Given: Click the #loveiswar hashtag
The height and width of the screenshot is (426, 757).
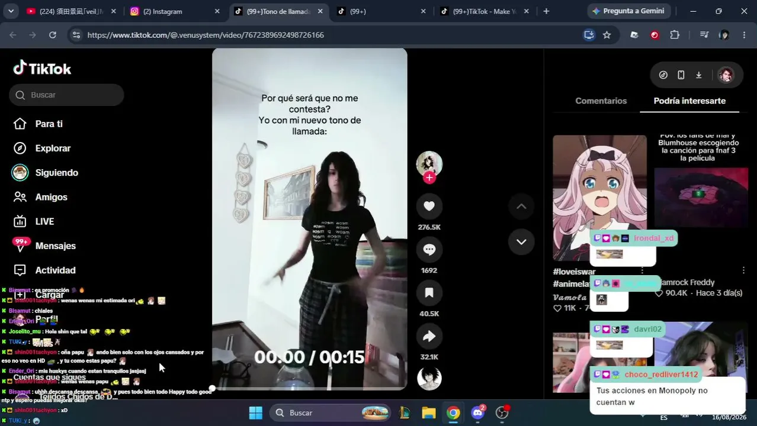Looking at the screenshot, I should click(x=574, y=272).
